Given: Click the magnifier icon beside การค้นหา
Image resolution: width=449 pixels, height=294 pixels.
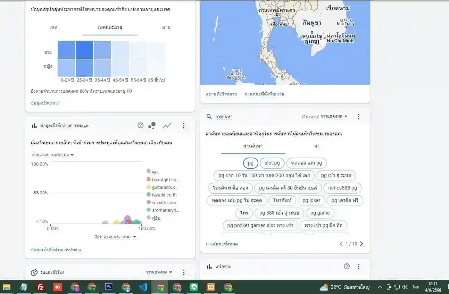Looking at the screenshot, I should click(208, 117).
